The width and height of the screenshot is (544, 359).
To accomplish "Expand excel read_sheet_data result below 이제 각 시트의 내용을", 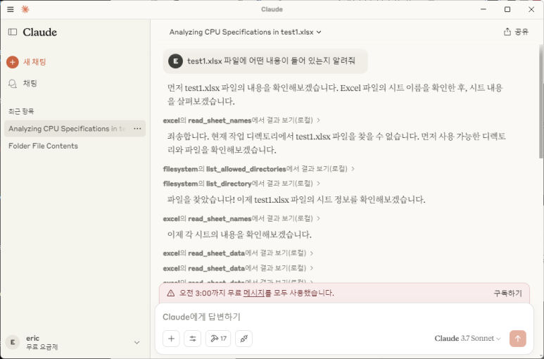I will (239, 253).
